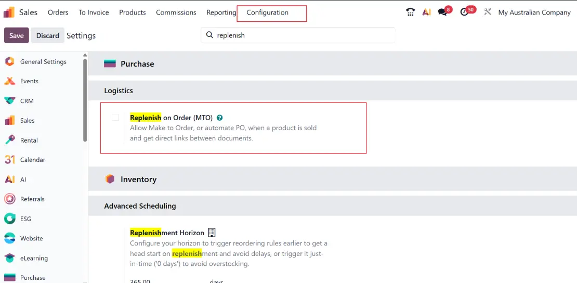The width and height of the screenshot is (577, 283).
Task: Open the To Invoice menu
Action: coord(94,12)
